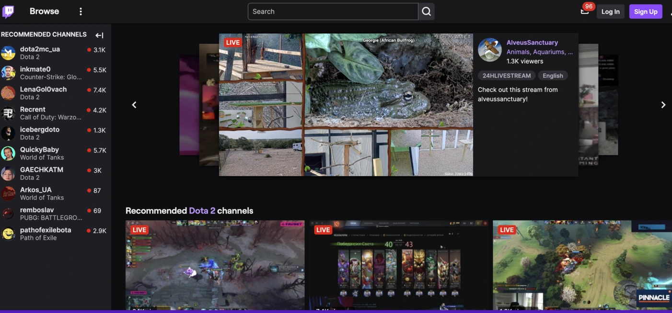Open the Dota 2 stream showing 40-43 scoreboard
The width and height of the screenshot is (672, 313).
click(399, 265)
